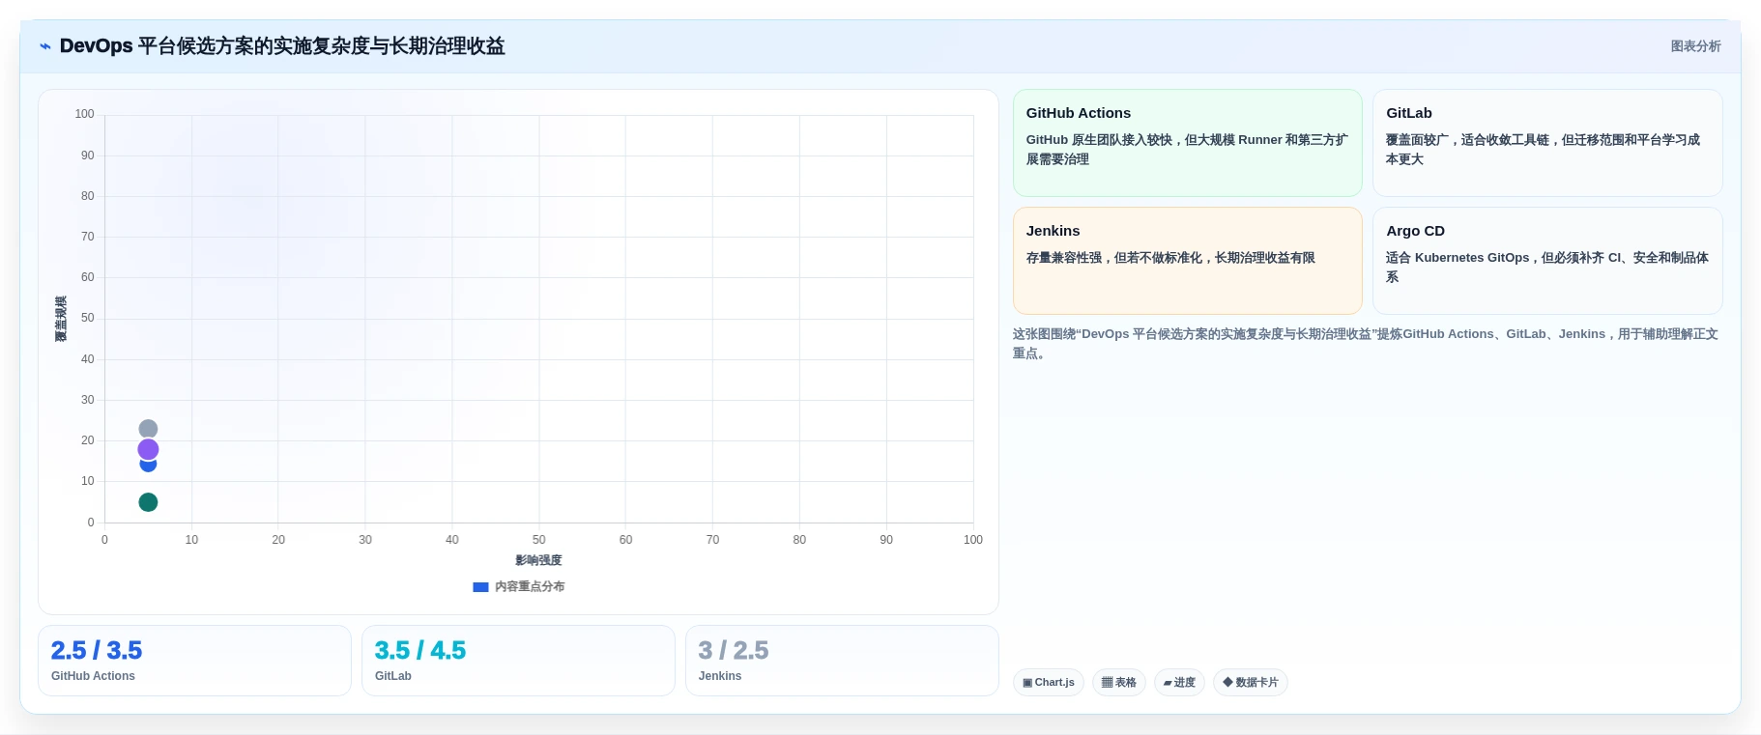Click the Jenkins description 存量兼容性强
1761x735 pixels.
(x=1170, y=258)
